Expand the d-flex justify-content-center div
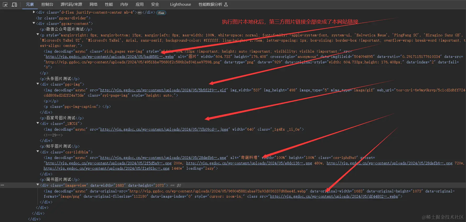 point(34,12)
